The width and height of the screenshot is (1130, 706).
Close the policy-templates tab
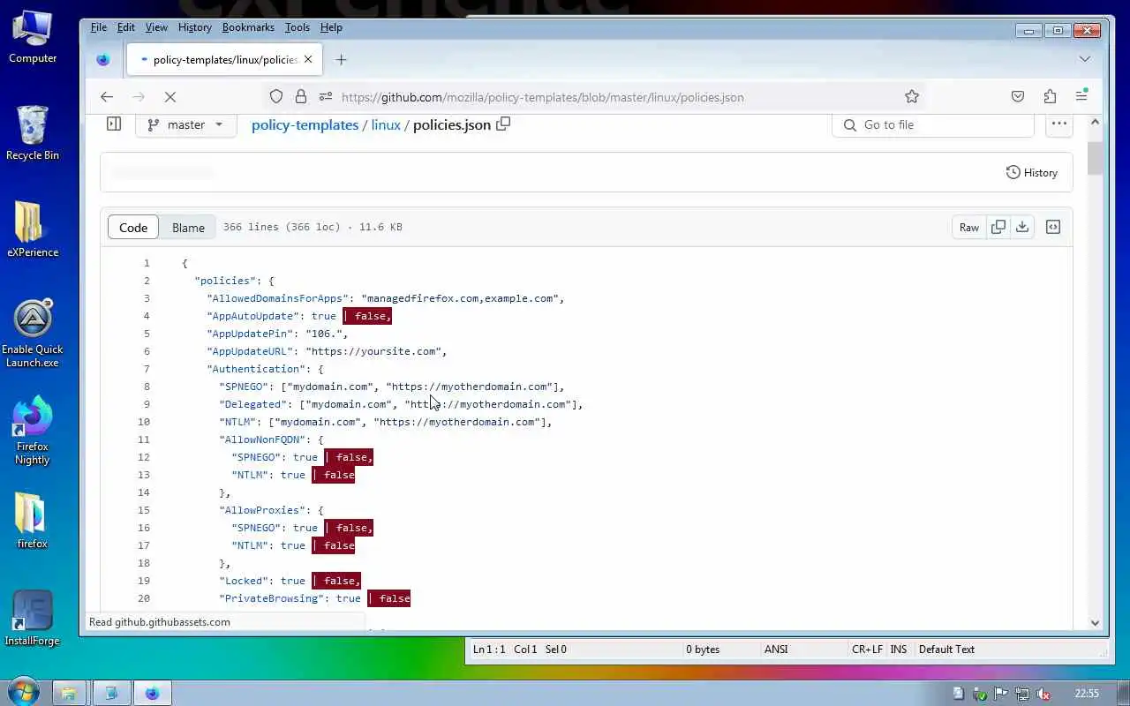click(308, 60)
